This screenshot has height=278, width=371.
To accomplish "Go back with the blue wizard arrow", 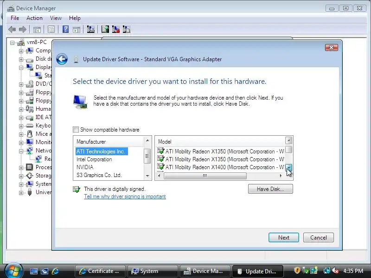I will [62, 59].
